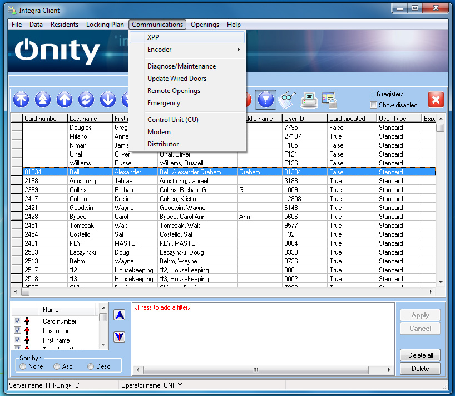Click the printer icon
Image resolution: width=455 pixels, height=396 pixels.
pyautogui.click(x=309, y=100)
